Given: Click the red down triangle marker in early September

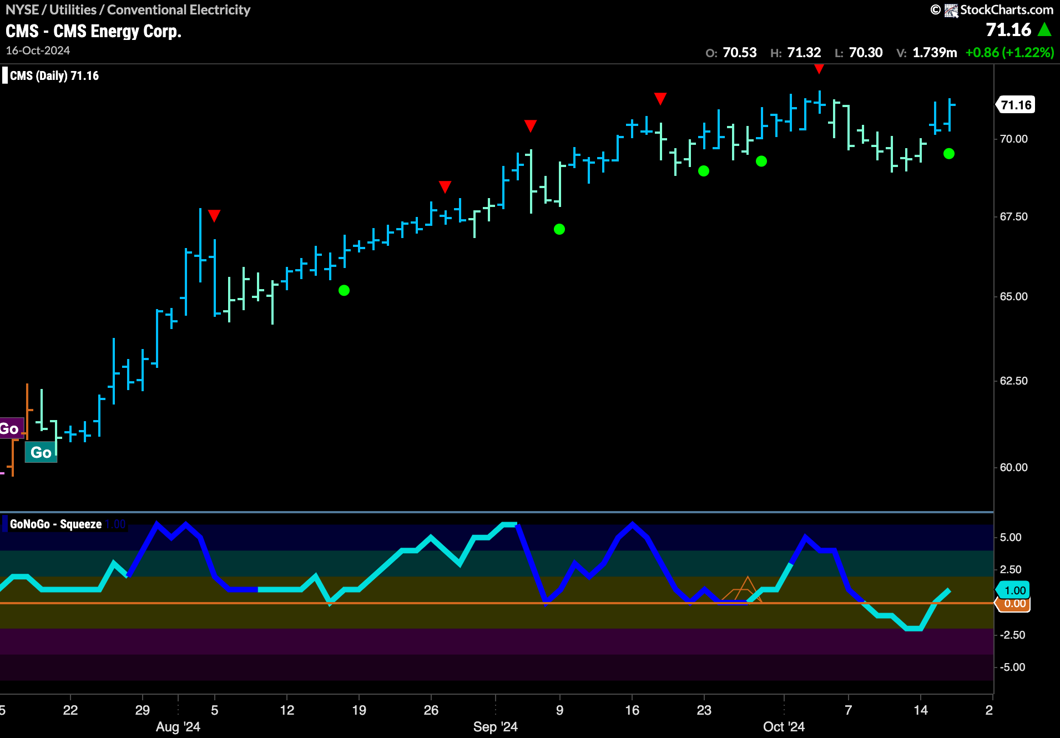Looking at the screenshot, I should coord(531,126).
